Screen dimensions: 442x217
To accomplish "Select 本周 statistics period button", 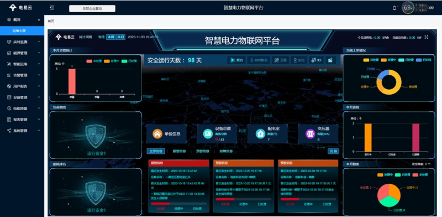I will 110,37.
